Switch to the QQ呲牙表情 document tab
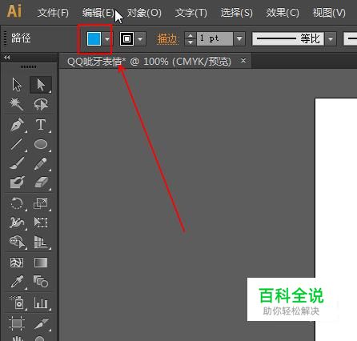 (x=149, y=62)
